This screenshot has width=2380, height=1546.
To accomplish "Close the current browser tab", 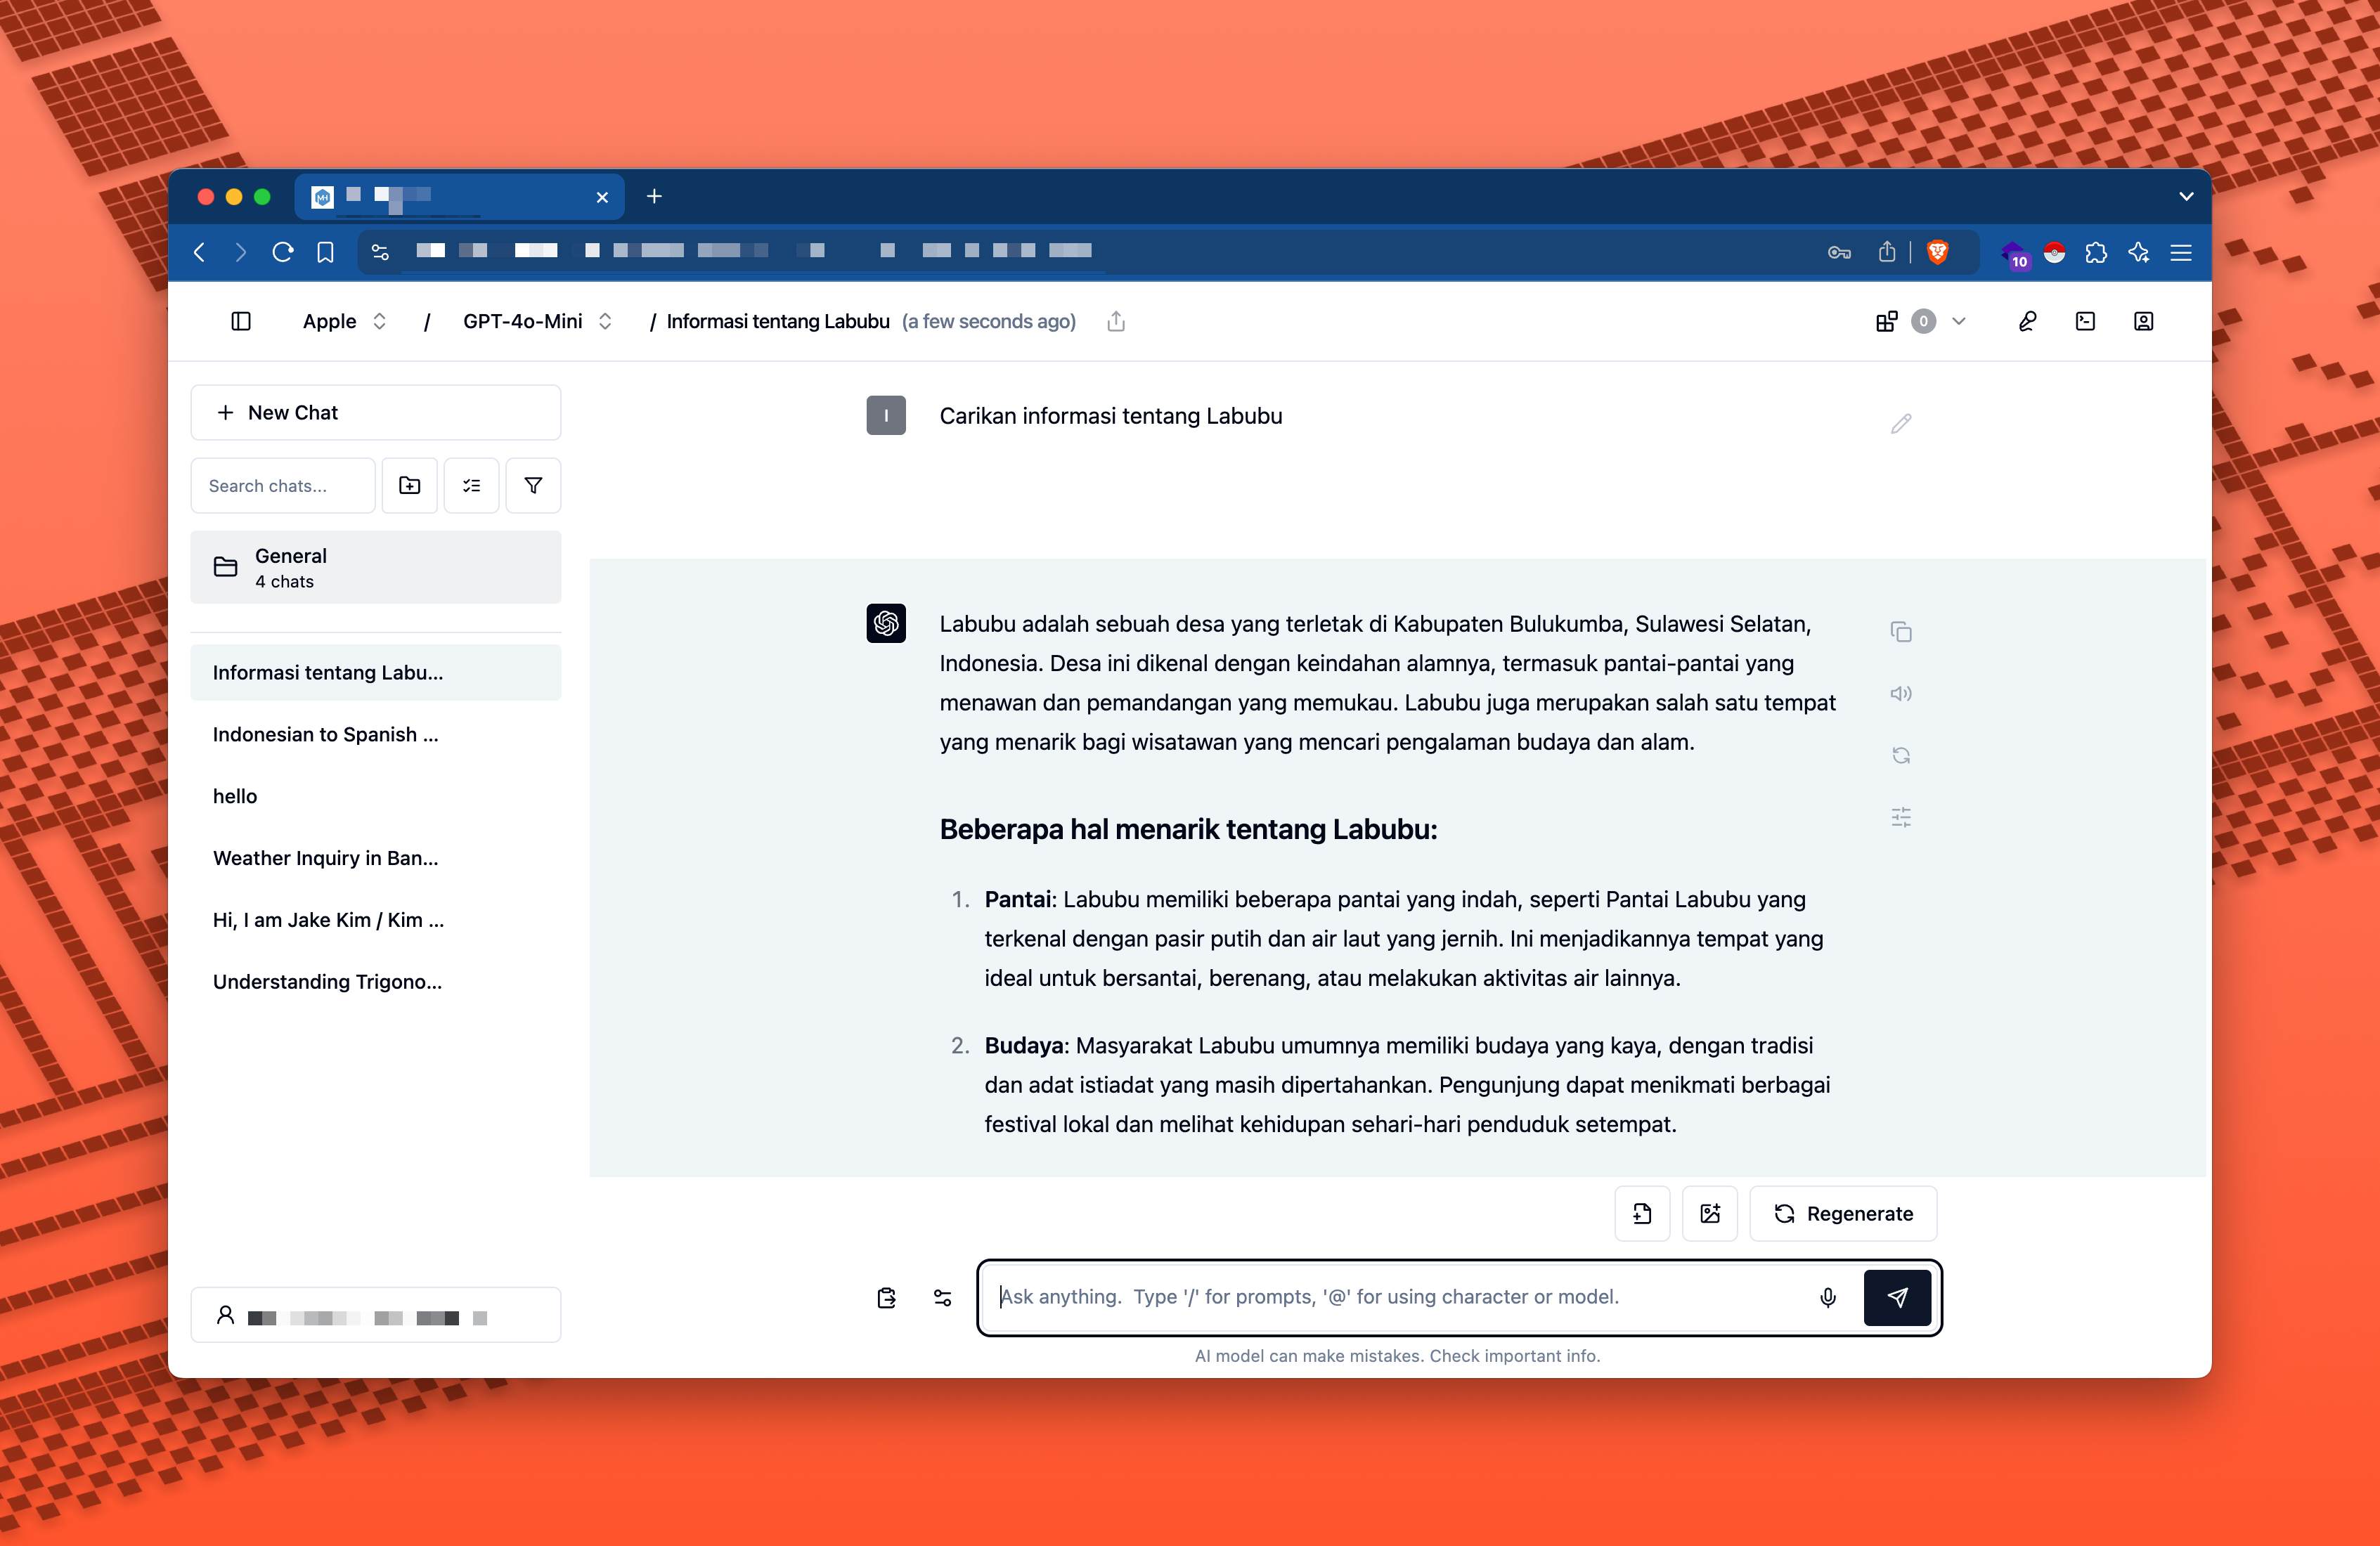I will click(602, 197).
